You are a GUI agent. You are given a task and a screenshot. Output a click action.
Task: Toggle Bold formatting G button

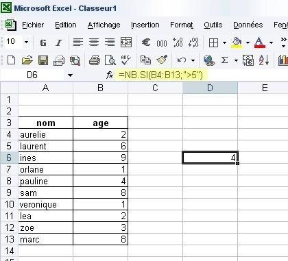[x=43, y=42]
